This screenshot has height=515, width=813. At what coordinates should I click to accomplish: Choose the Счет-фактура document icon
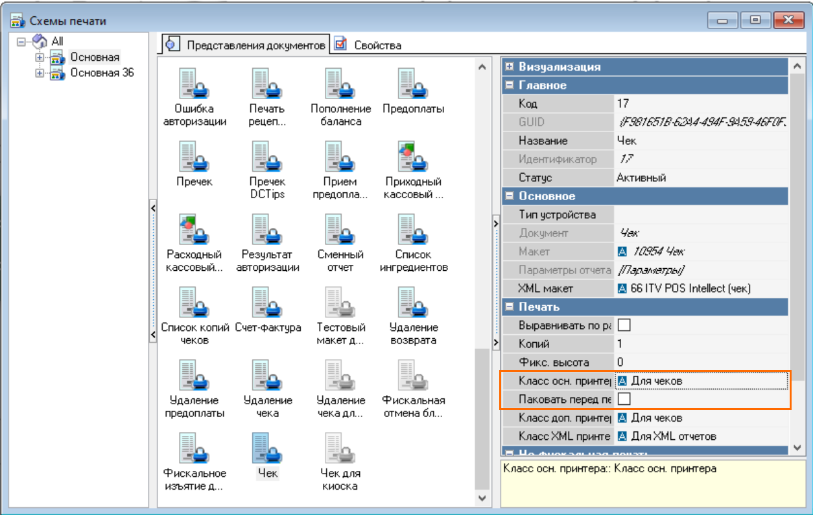pyautogui.click(x=267, y=303)
